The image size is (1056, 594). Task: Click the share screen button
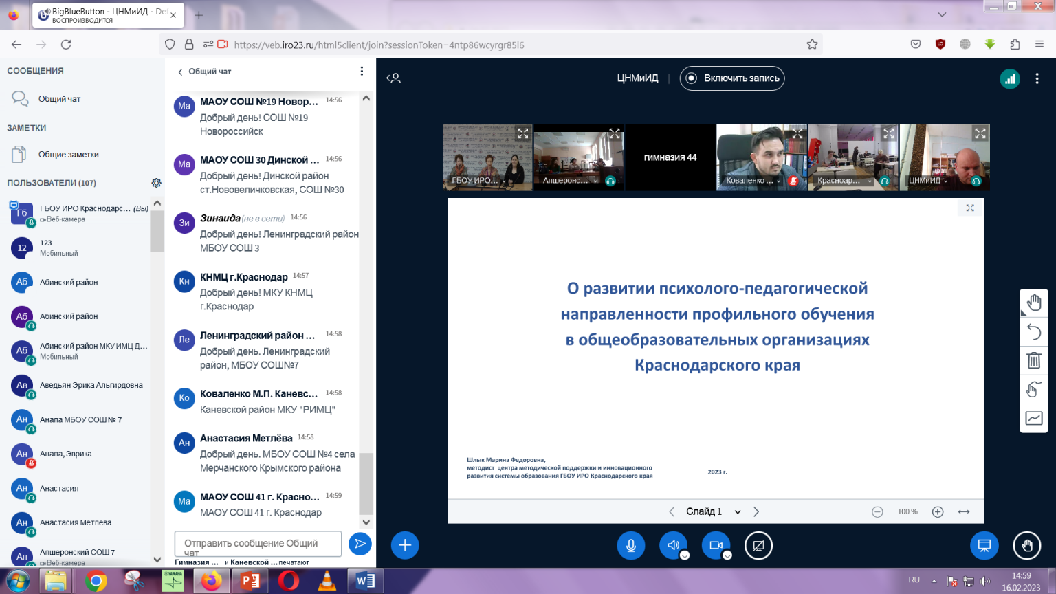758,545
